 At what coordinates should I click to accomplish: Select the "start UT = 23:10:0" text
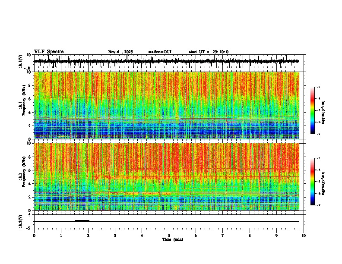[209, 52]
